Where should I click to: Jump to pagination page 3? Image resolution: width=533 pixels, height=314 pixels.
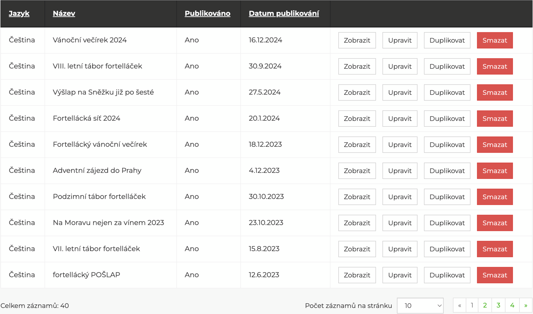point(498,305)
